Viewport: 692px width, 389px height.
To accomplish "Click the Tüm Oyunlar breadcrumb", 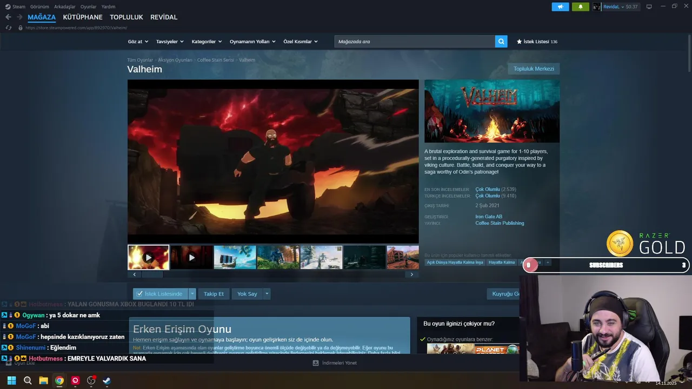I will (x=140, y=60).
